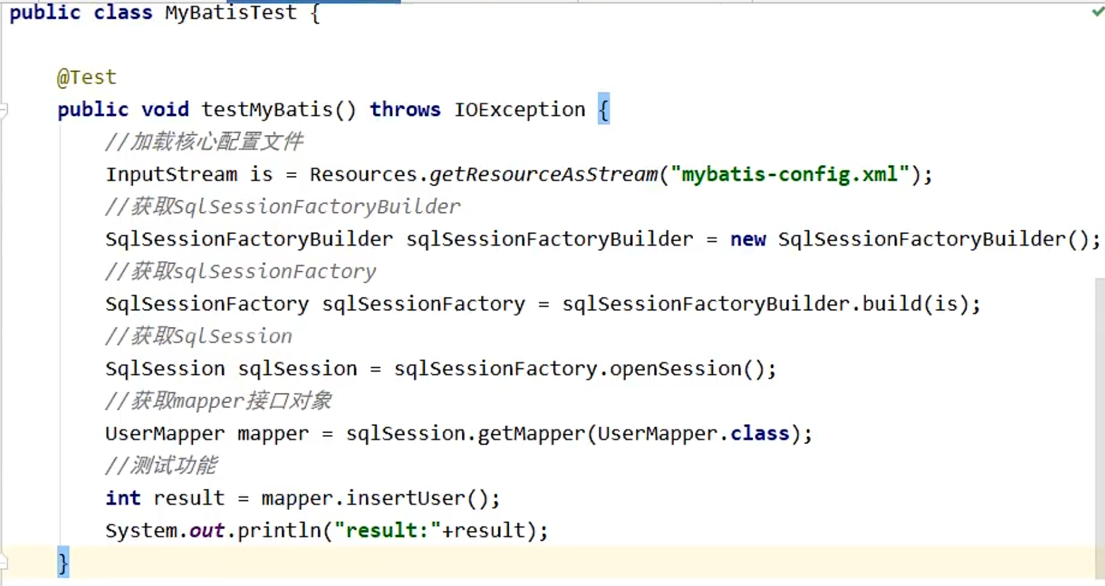Click the comment //获取SqlSessionFactoryBuilder
The image size is (1105, 586).
(282, 207)
